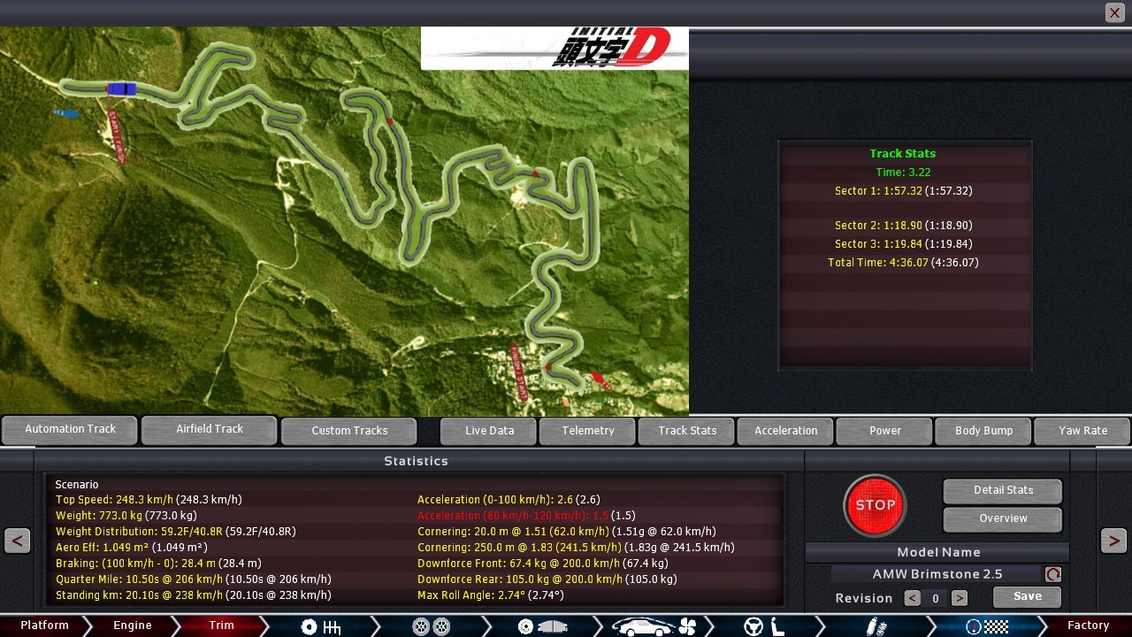The height and width of the screenshot is (637, 1132).
Task: Click the model name refresh arrow icon
Action: (x=1052, y=574)
